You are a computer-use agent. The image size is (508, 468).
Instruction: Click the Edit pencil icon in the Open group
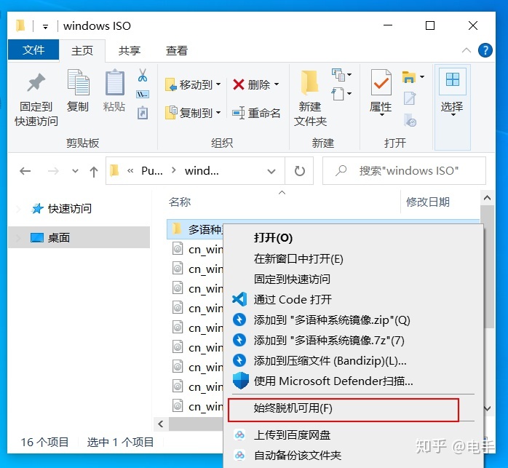coord(410,98)
